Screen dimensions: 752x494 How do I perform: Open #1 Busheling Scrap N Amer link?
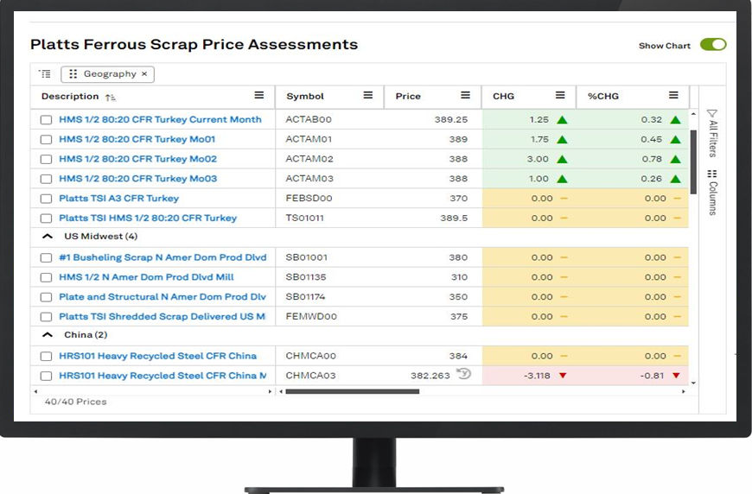point(163,257)
